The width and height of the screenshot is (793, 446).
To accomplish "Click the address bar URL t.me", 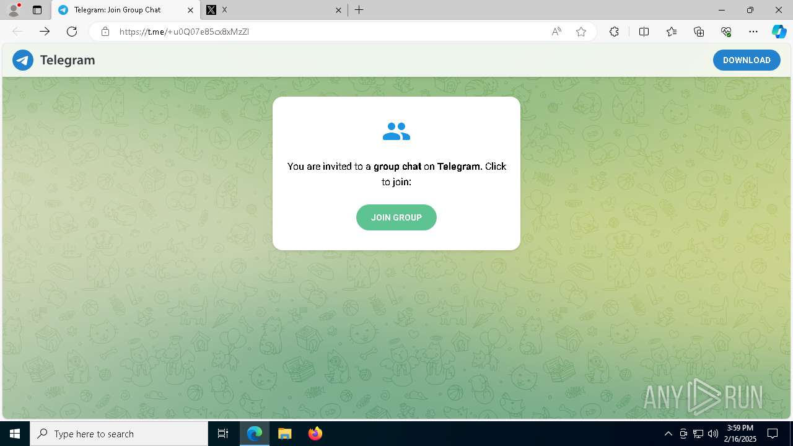I will click(184, 32).
